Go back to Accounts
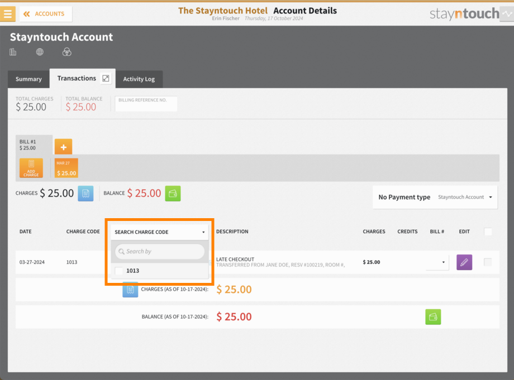The image size is (514, 380). (x=46, y=14)
